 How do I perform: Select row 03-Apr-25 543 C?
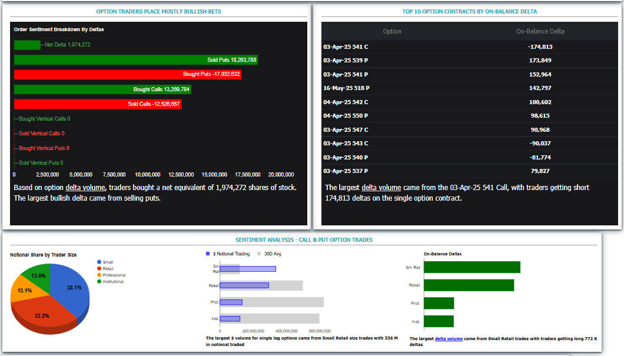[470, 143]
